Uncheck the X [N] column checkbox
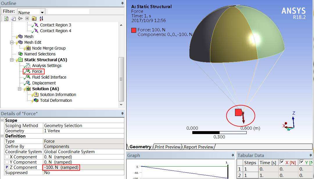Image resolution: width=314 pixels, height=179 pixels. pos(281,162)
